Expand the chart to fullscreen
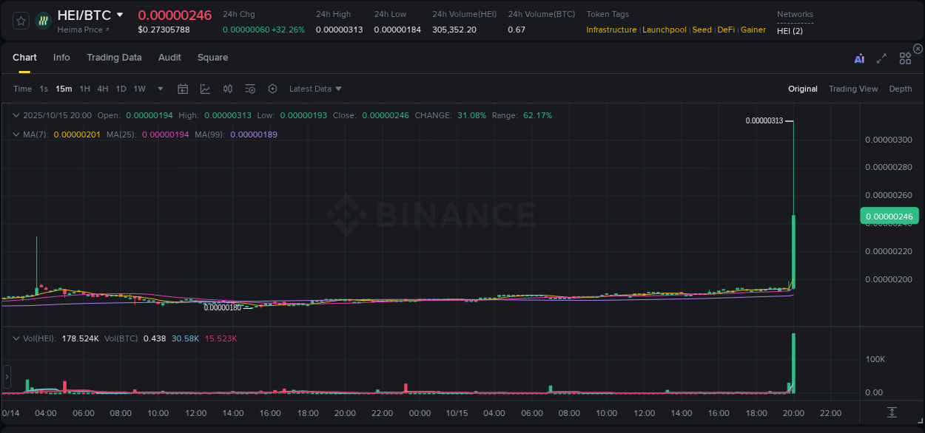 point(882,58)
